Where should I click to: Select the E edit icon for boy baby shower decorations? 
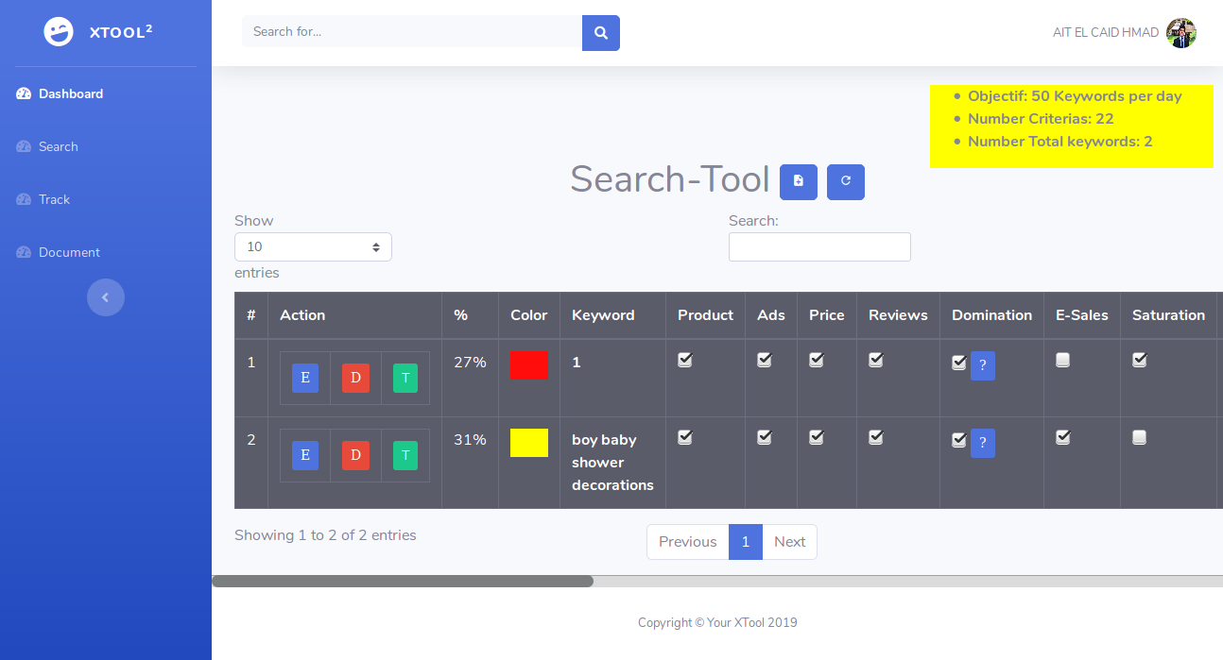point(304,455)
